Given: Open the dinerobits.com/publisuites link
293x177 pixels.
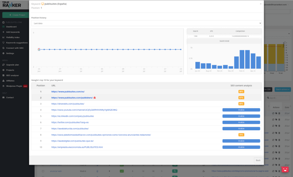Looking at the screenshot, I should [68, 104].
